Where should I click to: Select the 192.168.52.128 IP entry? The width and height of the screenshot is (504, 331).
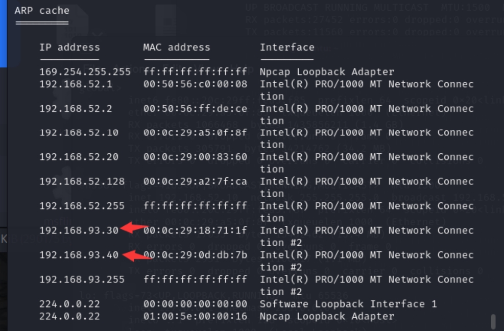tap(82, 182)
